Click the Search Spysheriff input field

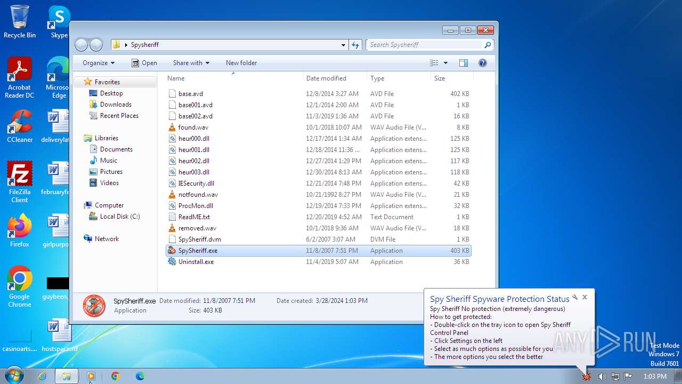point(425,45)
